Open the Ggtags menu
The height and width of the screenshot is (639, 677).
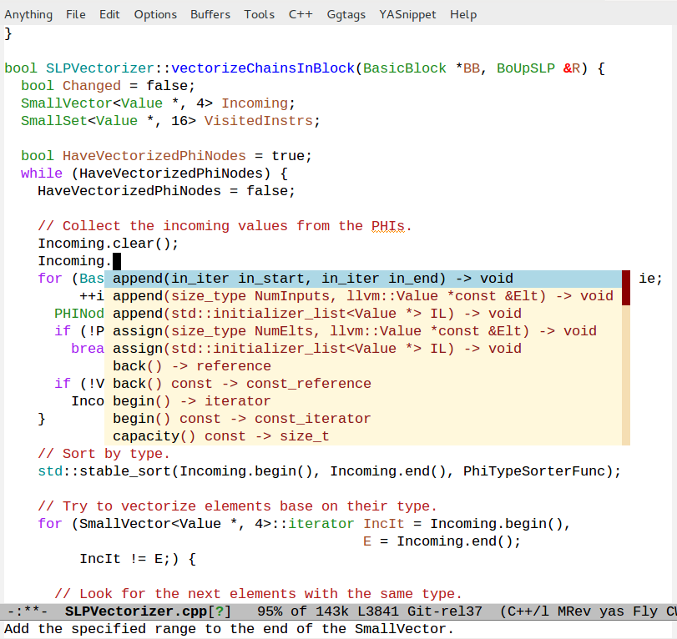point(346,15)
